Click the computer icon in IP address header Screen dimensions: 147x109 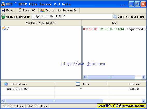pos(6,84)
